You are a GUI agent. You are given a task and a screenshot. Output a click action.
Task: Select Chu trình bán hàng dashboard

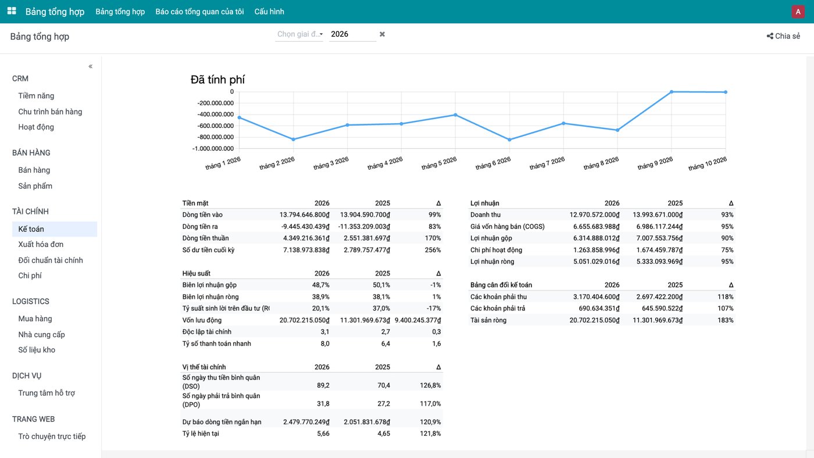pyautogui.click(x=50, y=112)
